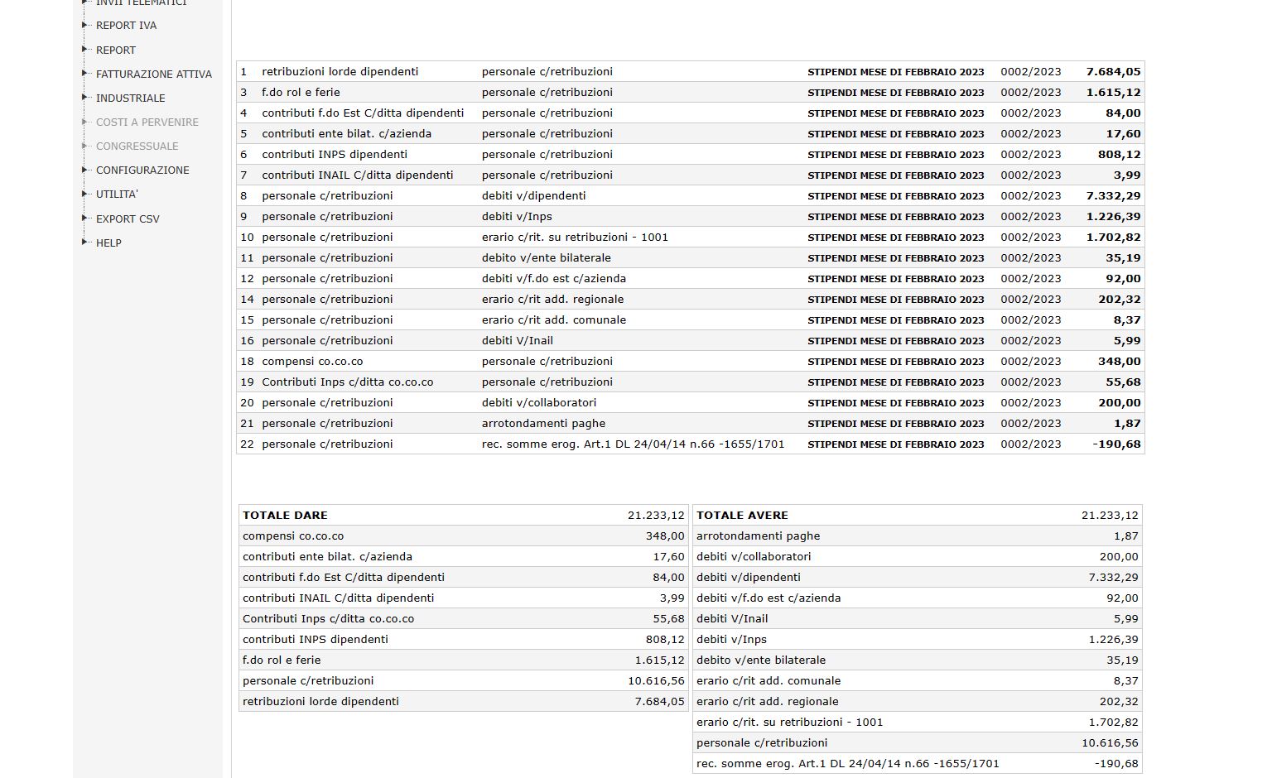Select the greyed CONGRESSUALE menu item
Image resolution: width=1272 pixels, height=778 pixels.
pos(137,146)
